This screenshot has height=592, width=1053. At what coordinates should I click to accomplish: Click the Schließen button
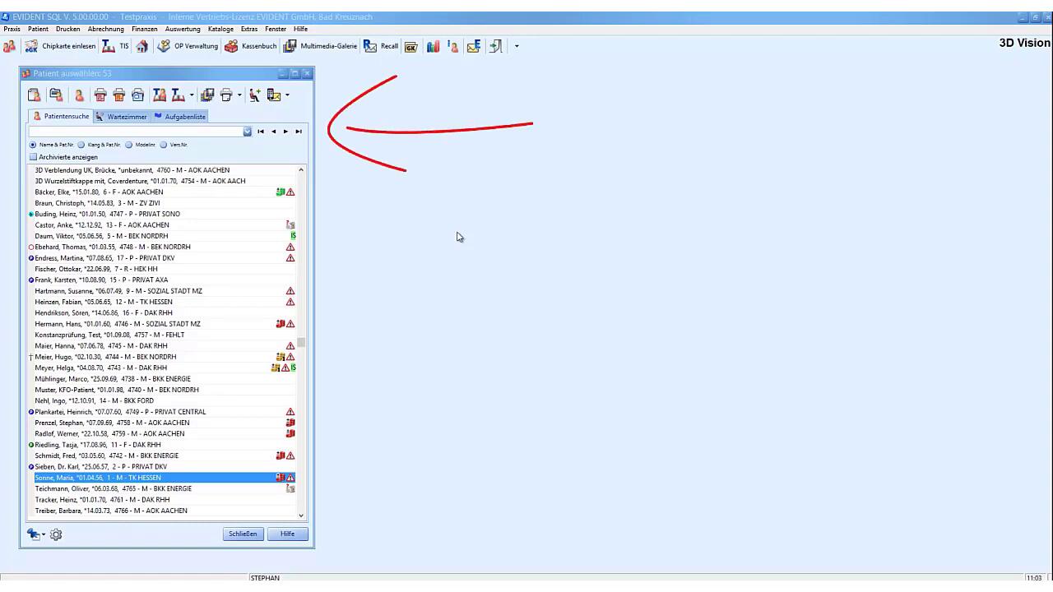pos(243,534)
